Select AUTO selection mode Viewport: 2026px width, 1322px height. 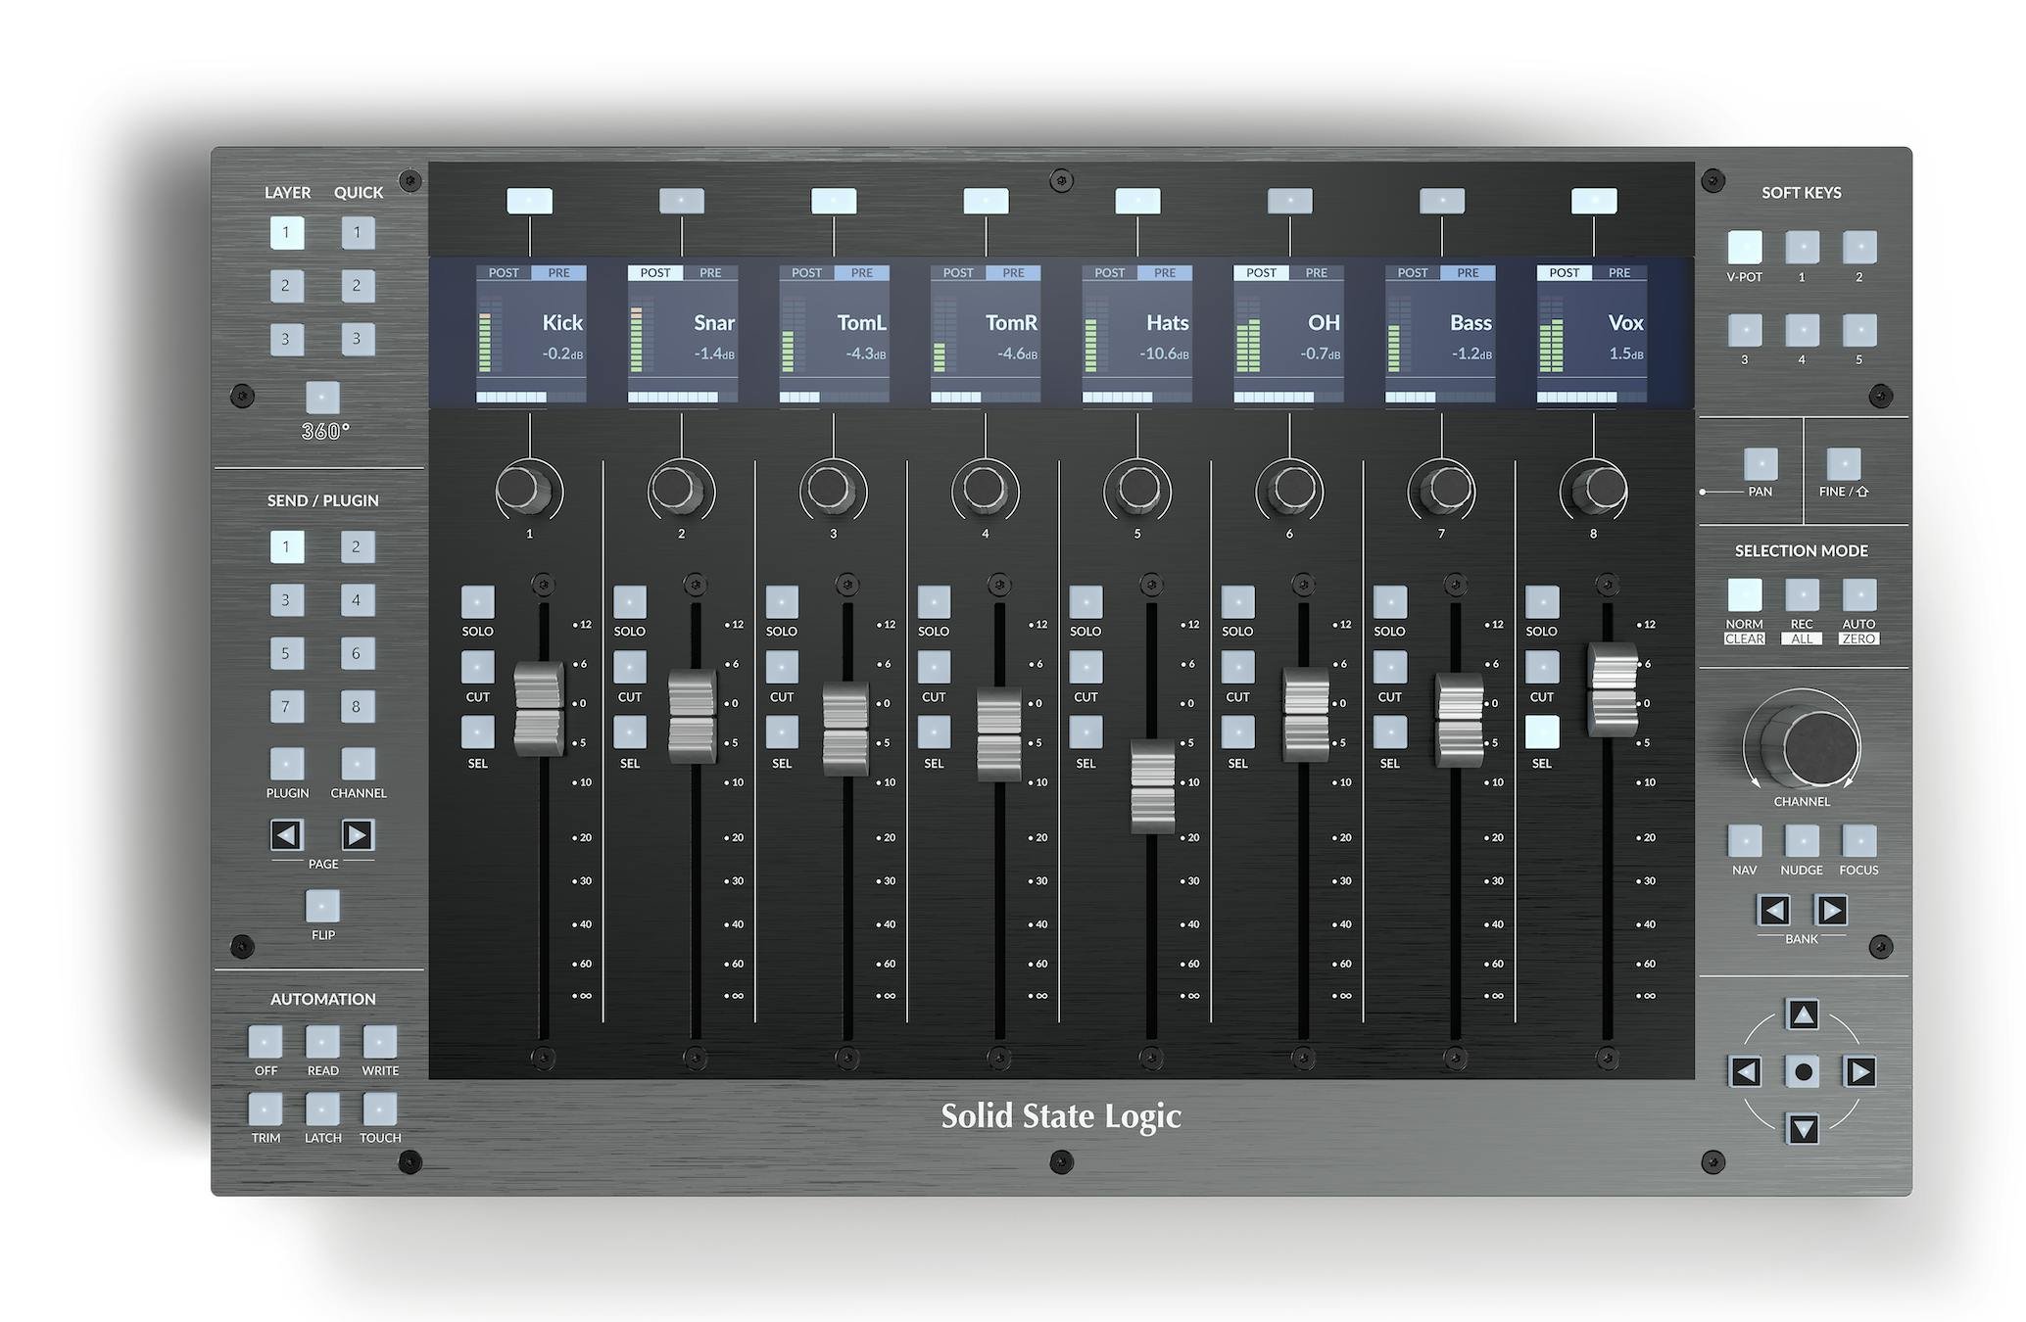1859,594
